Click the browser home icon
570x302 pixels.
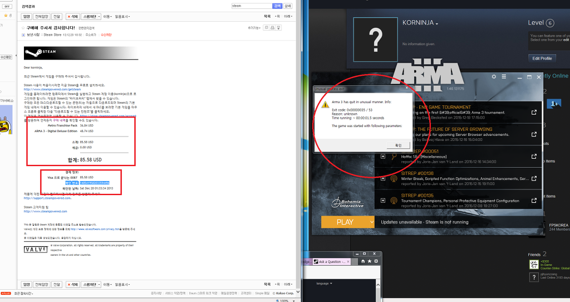coord(363,261)
